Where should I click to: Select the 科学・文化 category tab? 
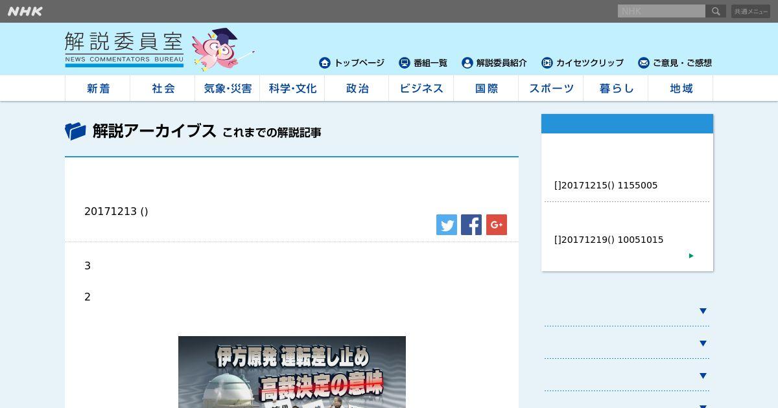292,88
